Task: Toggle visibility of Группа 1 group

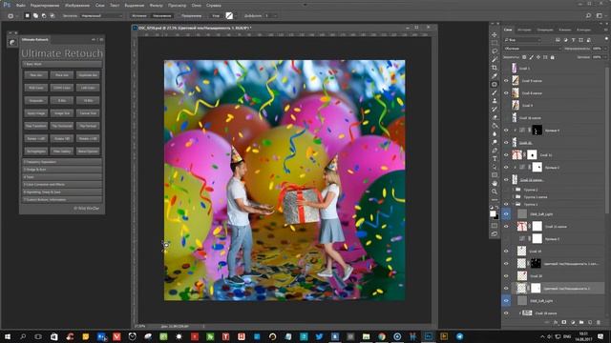Action: 506,204
